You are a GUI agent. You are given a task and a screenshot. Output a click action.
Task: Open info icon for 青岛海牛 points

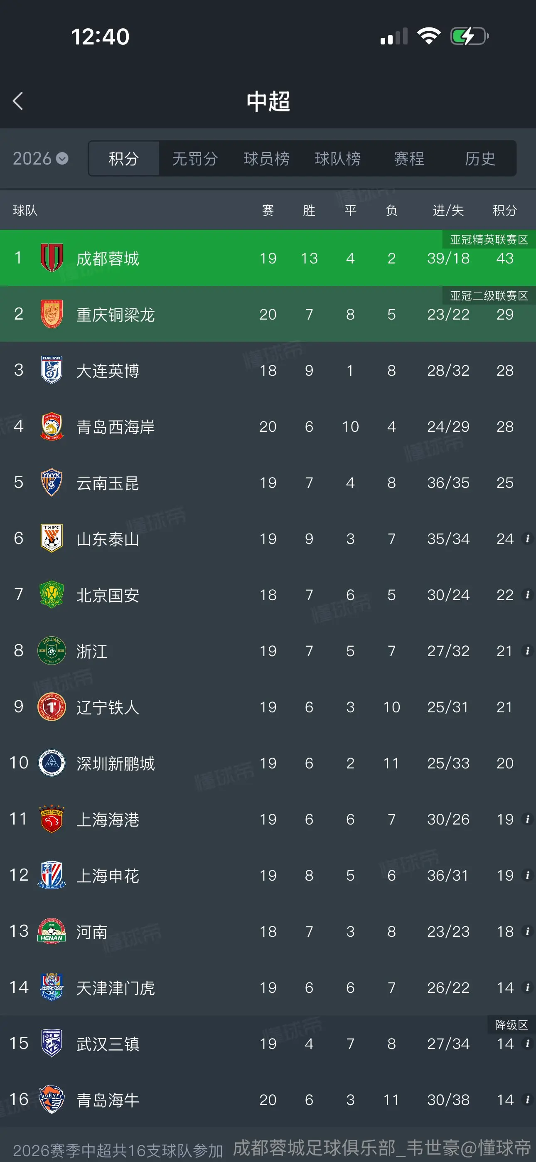[x=527, y=1100]
